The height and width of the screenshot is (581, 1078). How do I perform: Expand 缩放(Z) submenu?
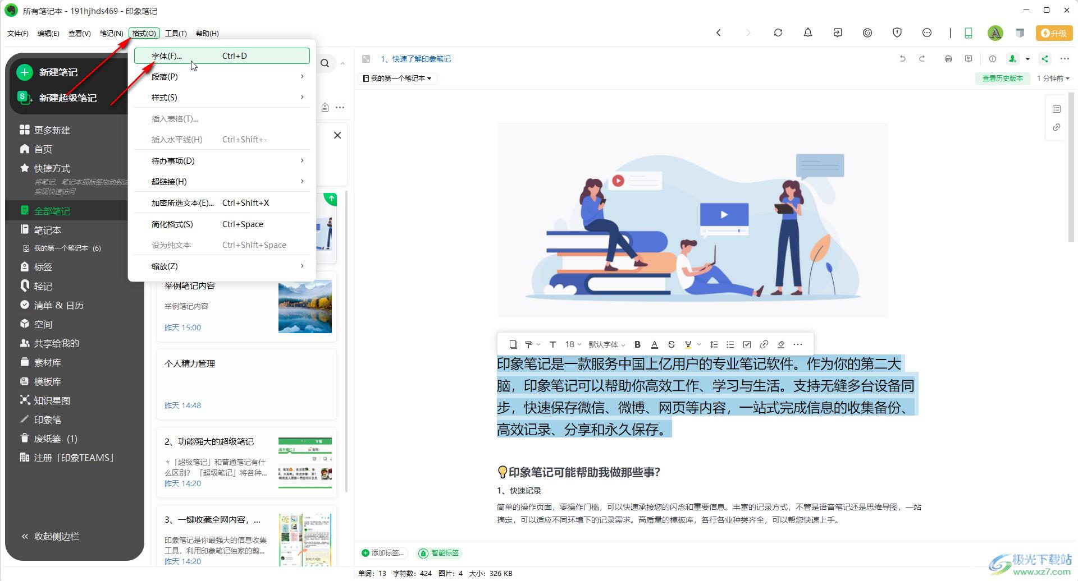click(x=222, y=266)
